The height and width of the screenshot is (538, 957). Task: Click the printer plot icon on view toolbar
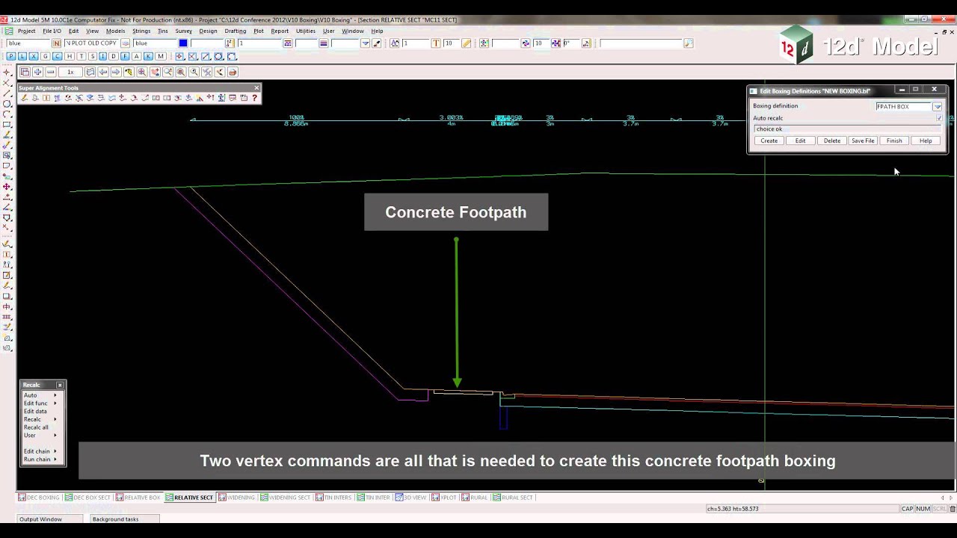[233, 72]
